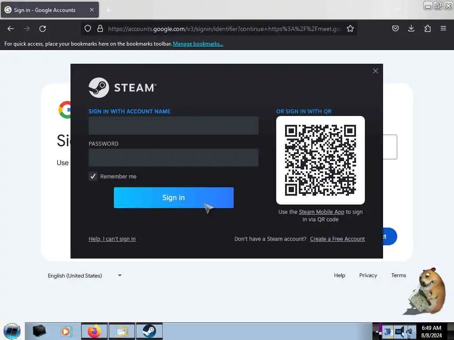Click the volume speaker tray icon

[x=399, y=332]
